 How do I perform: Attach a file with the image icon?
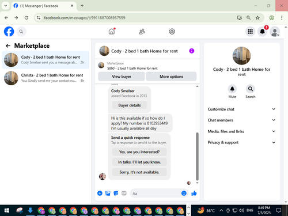[108, 193]
